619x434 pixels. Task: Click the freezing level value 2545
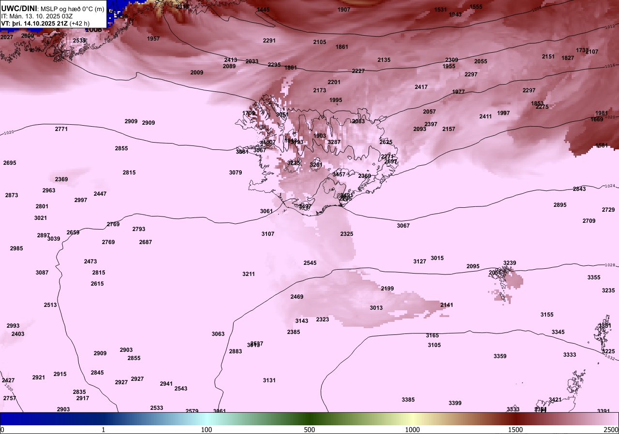pos(310,263)
